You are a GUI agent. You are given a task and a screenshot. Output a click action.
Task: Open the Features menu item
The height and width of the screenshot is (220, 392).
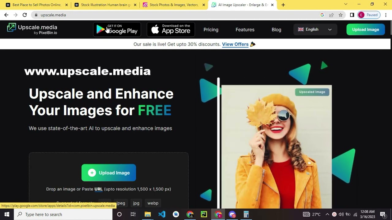coord(245,30)
